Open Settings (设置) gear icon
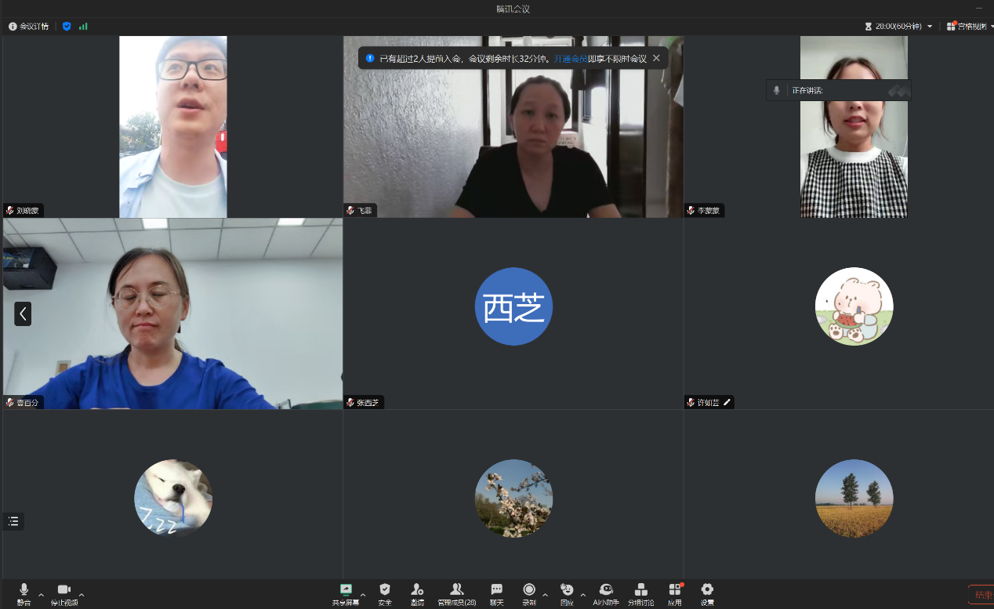 [x=707, y=593]
